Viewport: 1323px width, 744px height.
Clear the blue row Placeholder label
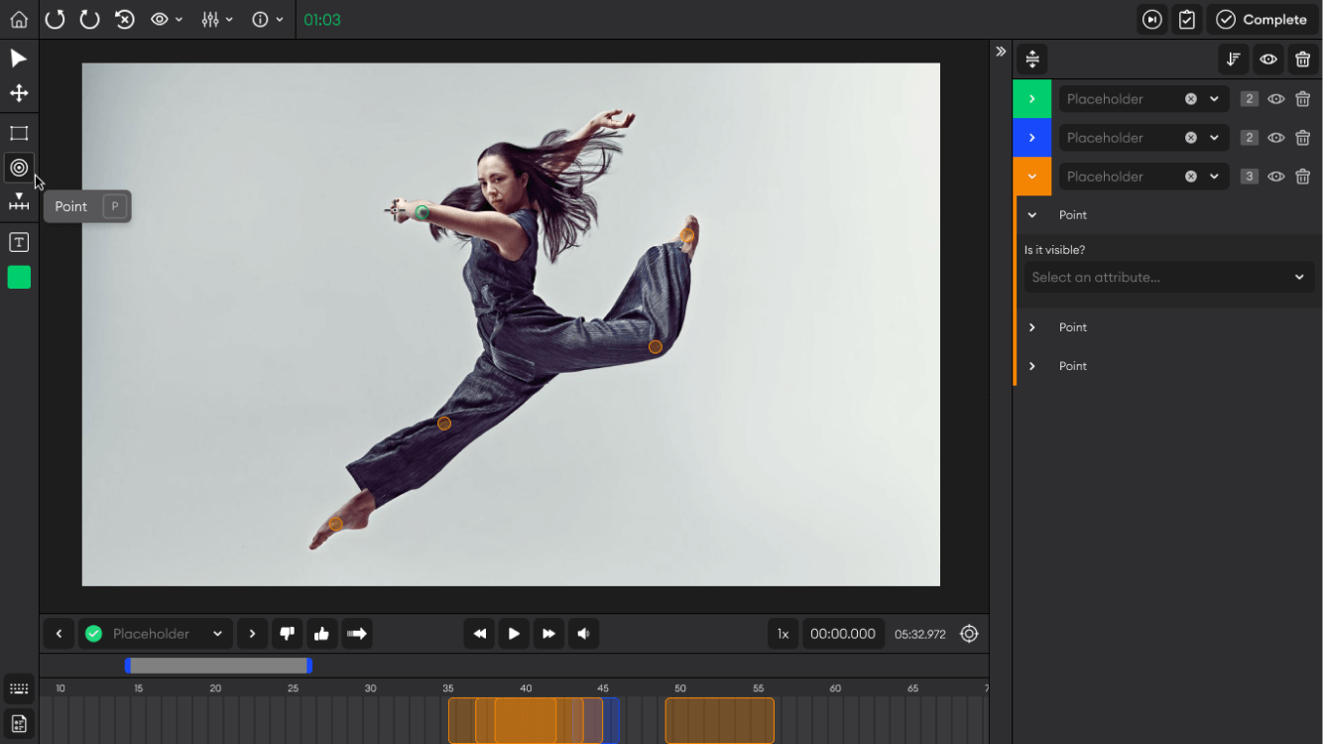[1191, 138]
